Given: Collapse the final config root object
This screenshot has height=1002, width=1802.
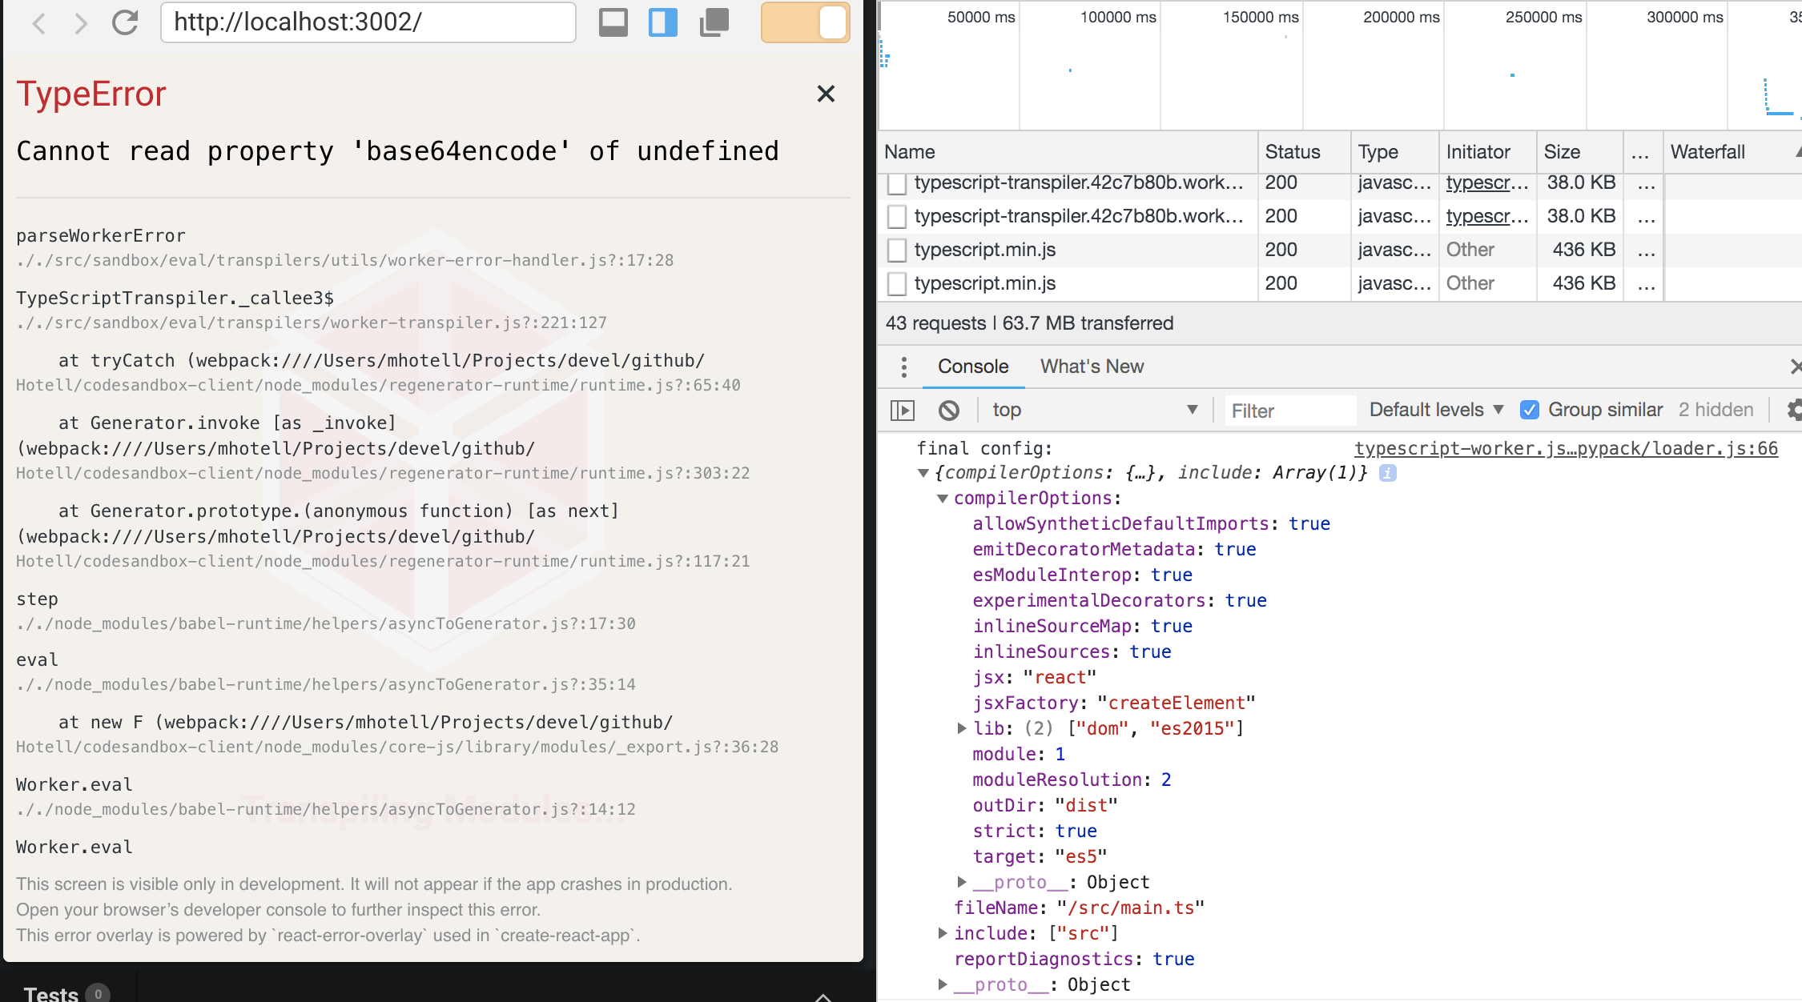Looking at the screenshot, I should pyautogui.click(x=923, y=473).
